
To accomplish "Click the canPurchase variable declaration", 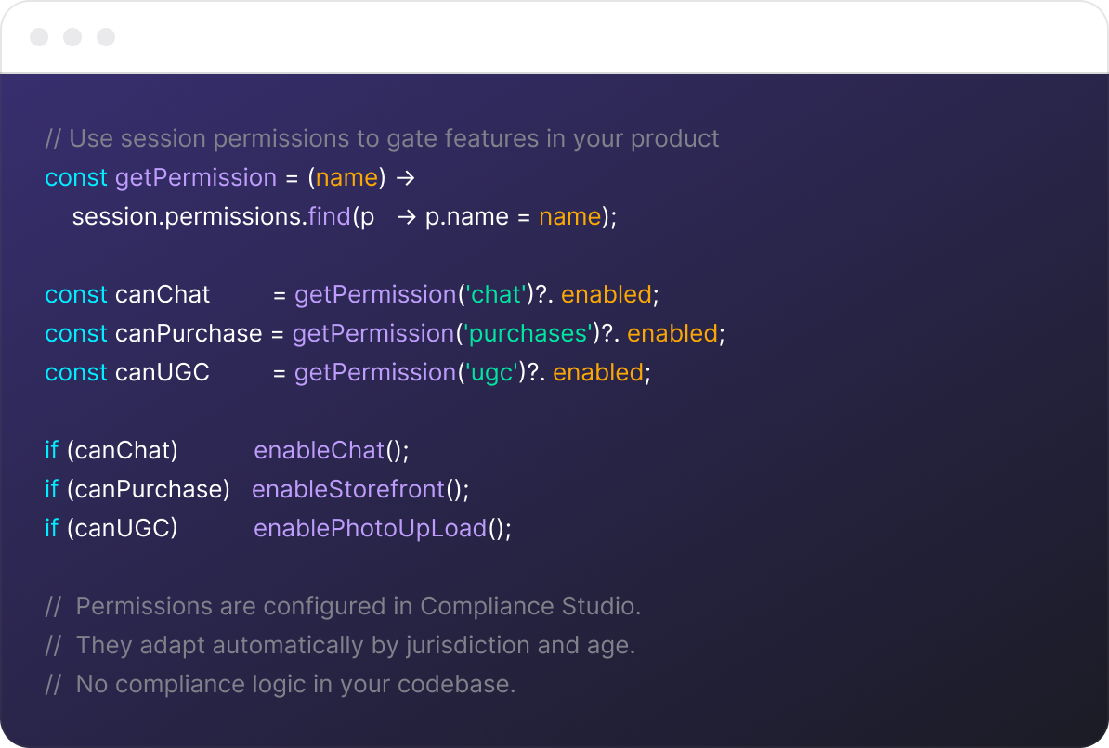I will (x=189, y=333).
